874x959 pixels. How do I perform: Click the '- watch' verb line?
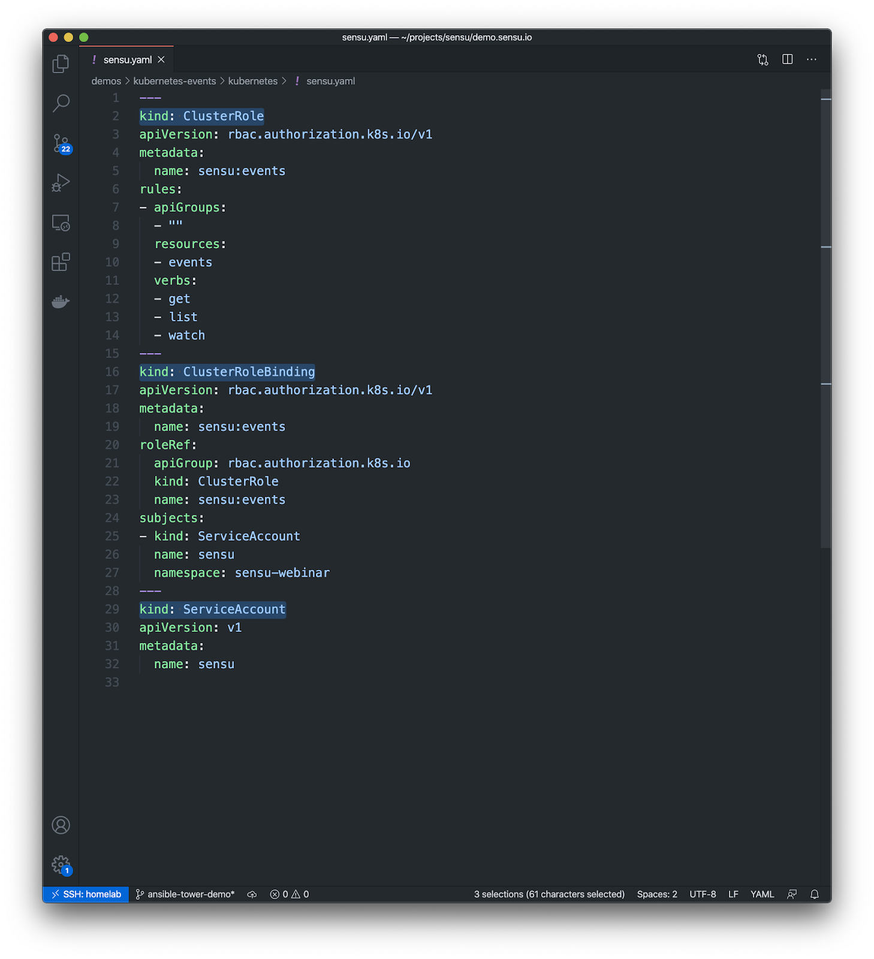[x=179, y=336]
